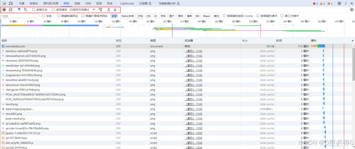The height and width of the screenshot is (149, 355).
Task: Switch to 性能 tab
Action: pyautogui.click(x=77, y=4)
